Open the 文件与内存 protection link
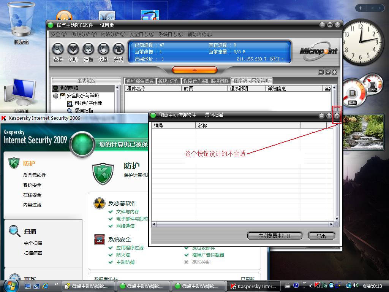This screenshot has height=292, width=389. click(x=128, y=211)
